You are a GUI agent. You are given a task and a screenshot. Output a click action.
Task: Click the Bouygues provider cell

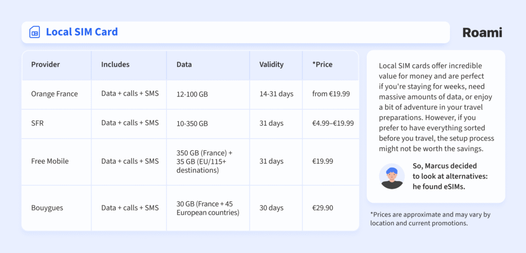[x=47, y=208]
